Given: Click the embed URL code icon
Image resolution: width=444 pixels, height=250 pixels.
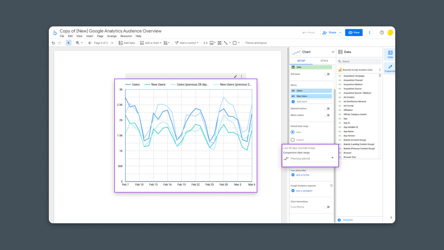Looking at the screenshot, I should tap(205, 43).
